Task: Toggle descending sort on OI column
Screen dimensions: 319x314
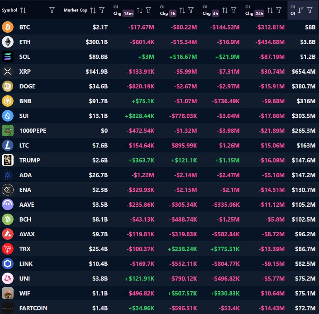Action: (301, 10)
